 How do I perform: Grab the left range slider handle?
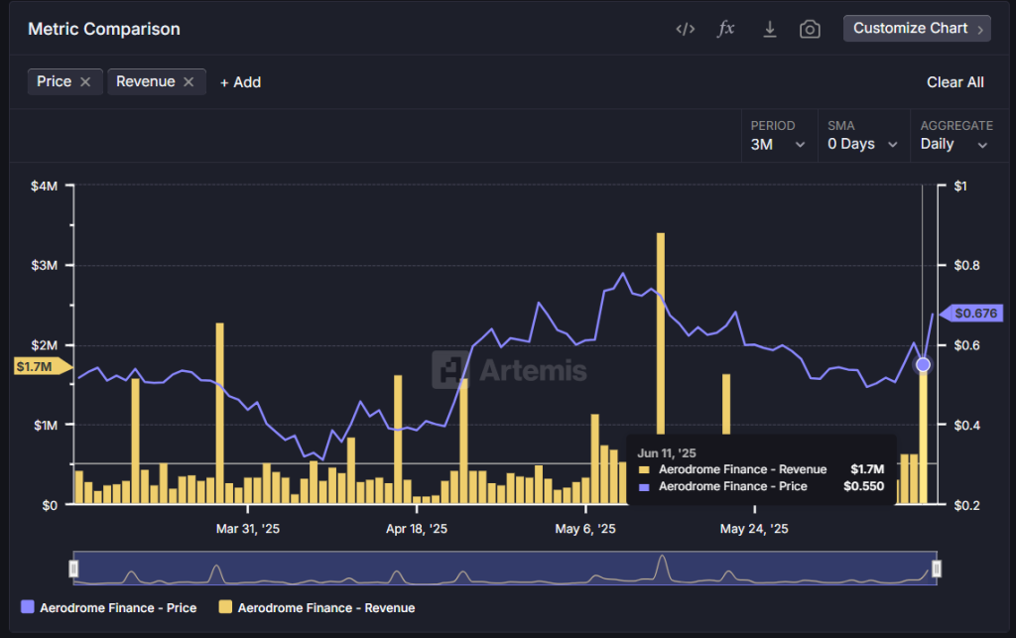(x=73, y=569)
